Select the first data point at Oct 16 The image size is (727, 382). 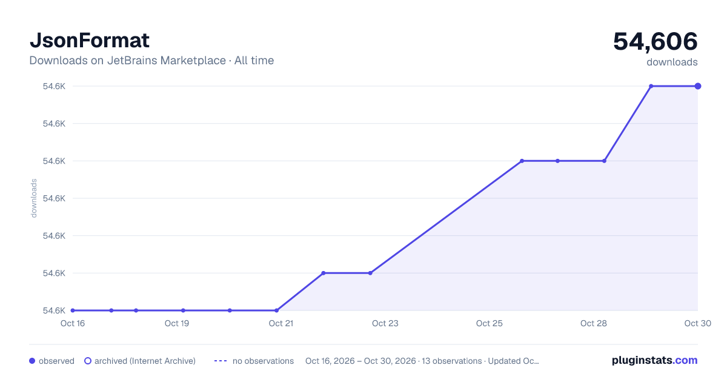[73, 310]
